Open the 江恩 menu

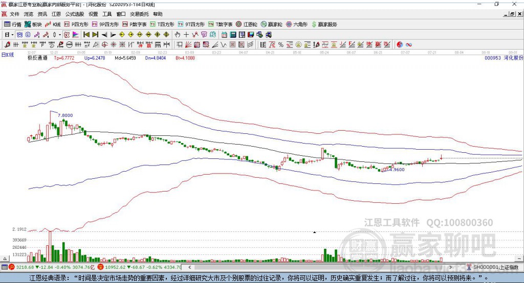pos(56,14)
